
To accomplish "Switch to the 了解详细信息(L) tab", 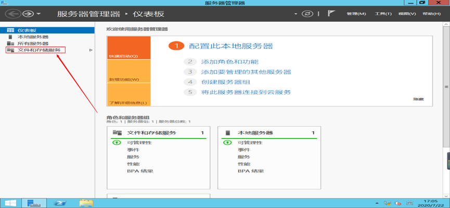I will point(128,94).
